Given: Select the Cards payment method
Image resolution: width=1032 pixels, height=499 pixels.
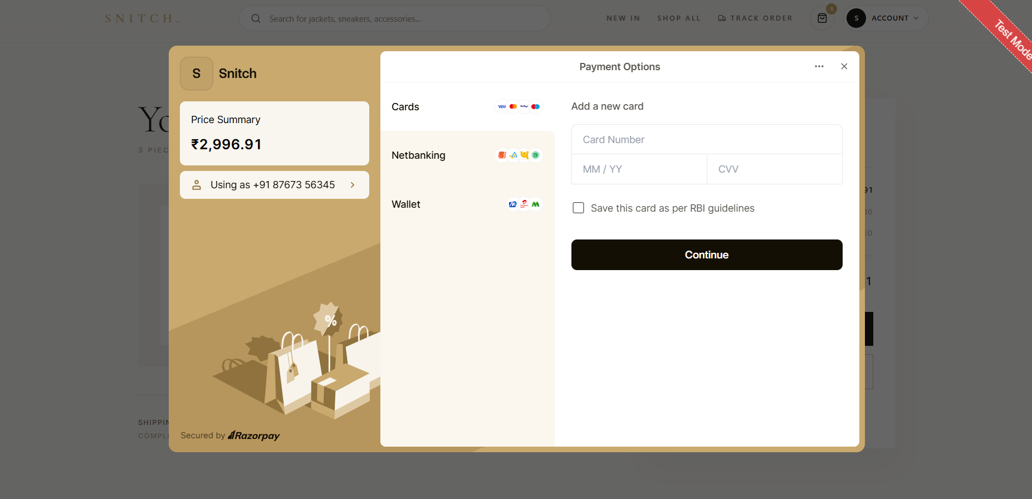Looking at the screenshot, I should [x=467, y=106].
